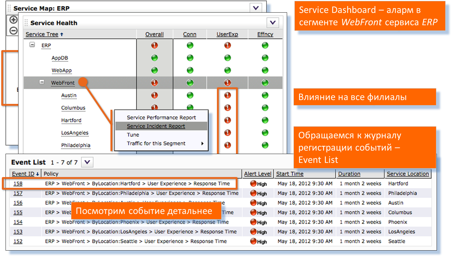Select the LosAngeles location tree item

tap(75, 133)
